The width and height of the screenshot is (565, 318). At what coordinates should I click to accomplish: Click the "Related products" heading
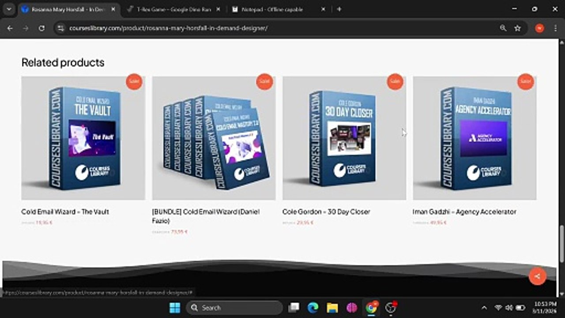coord(63,63)
